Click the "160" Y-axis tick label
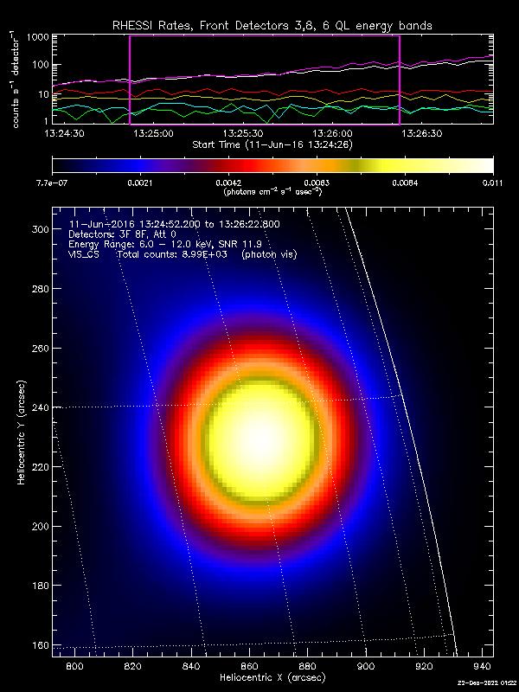Image resolution: width=519 pixels, height=692 pixels. pyautogui.click(x=42, y=645)
